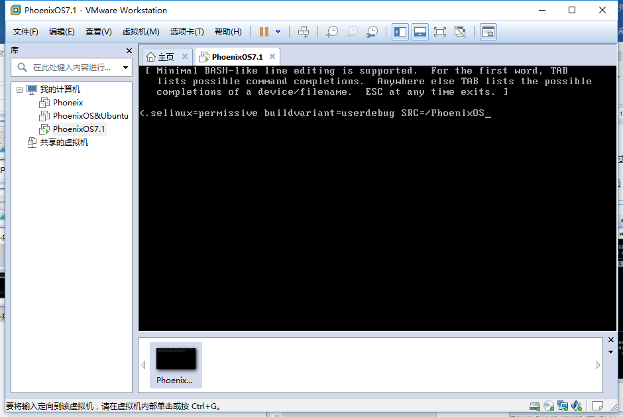This screenshot has height=417, width=623.
Task: Select 我的计算机 in the library tree
Action: pos(60,89)
